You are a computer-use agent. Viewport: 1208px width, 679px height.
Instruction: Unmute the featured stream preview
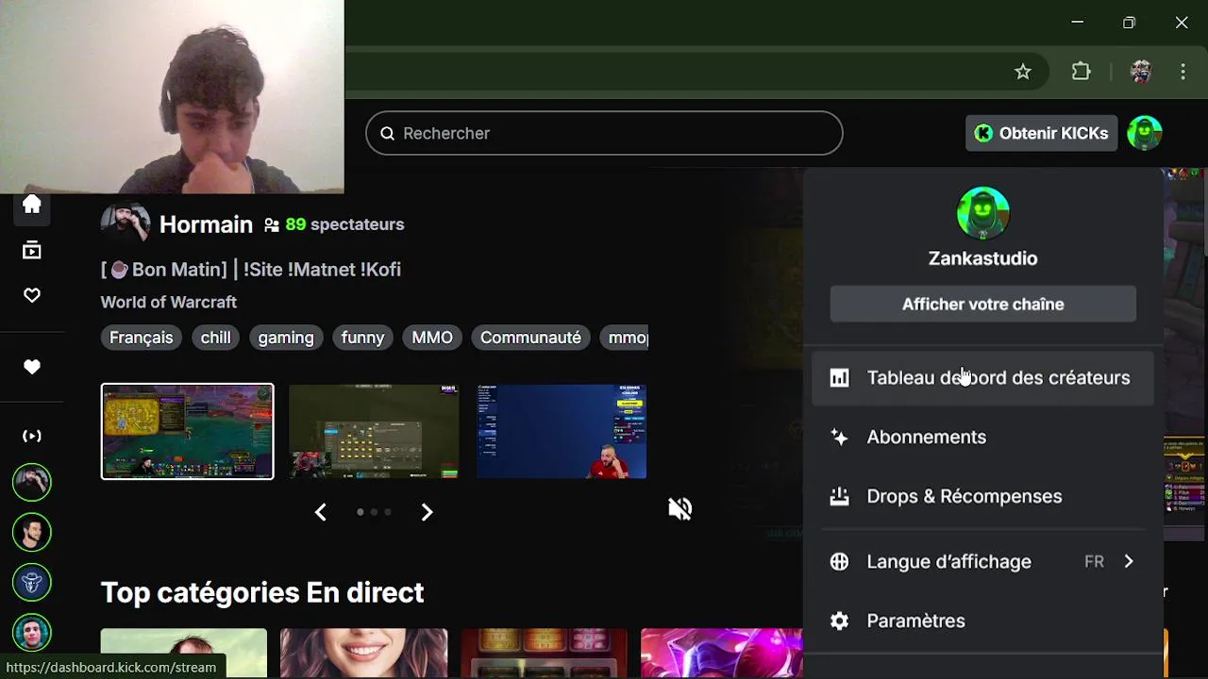[x=679, y=509]
